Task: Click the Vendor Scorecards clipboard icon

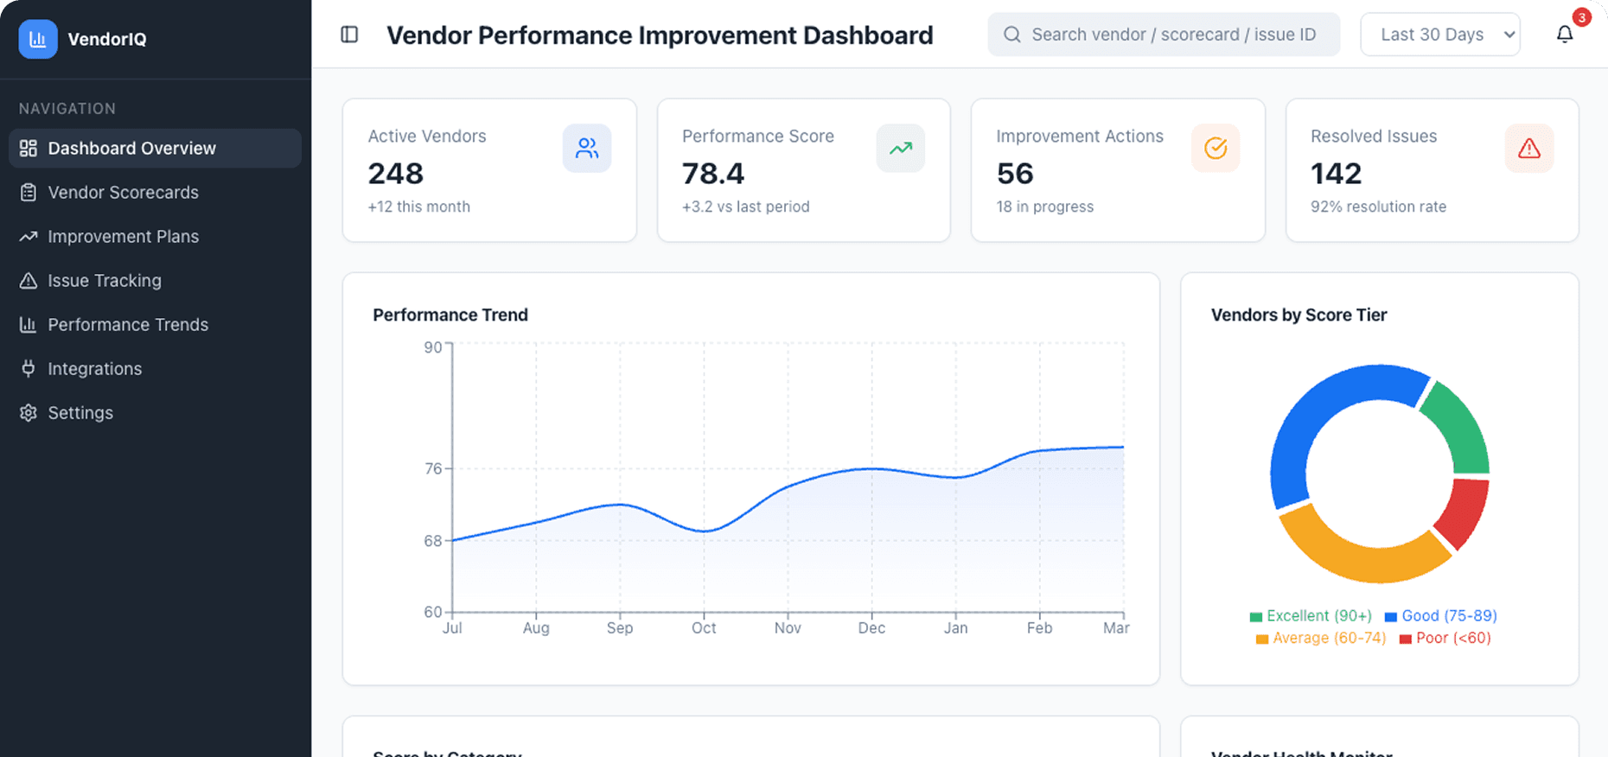Action: 29,193
